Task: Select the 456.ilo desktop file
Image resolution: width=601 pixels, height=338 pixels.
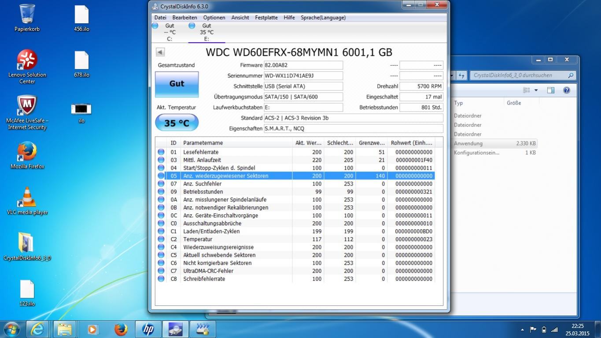Action: click(81, 18)
